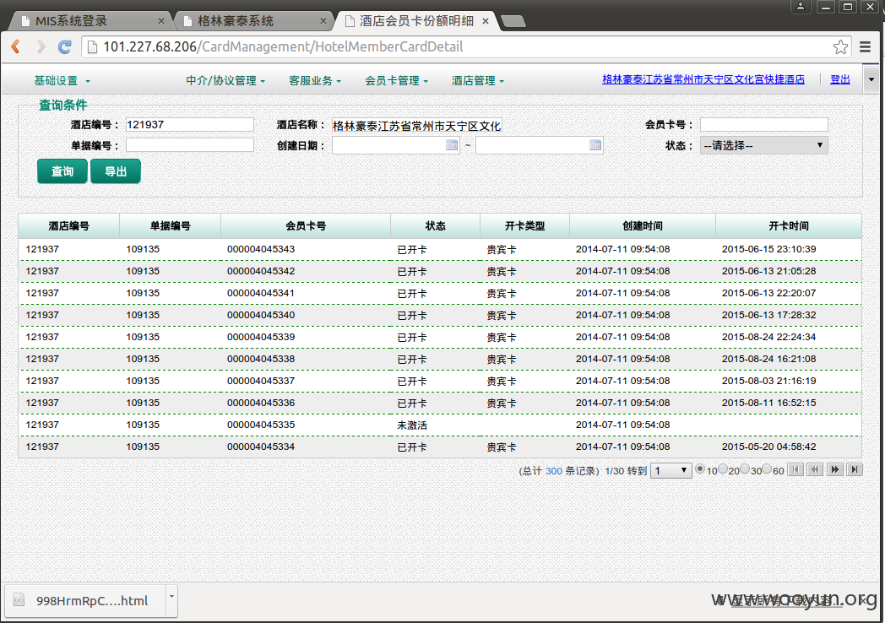
Task: Click the 单据编号 input field
Action: 190,145
